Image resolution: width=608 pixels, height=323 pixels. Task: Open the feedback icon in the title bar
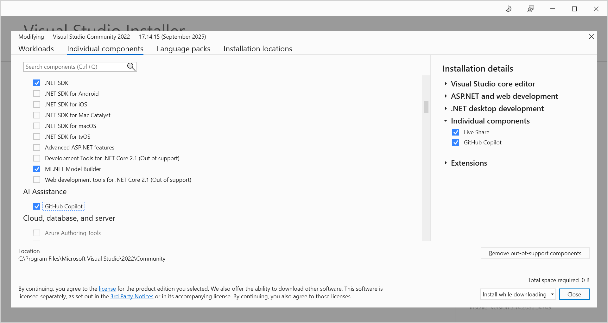[531, 9]
